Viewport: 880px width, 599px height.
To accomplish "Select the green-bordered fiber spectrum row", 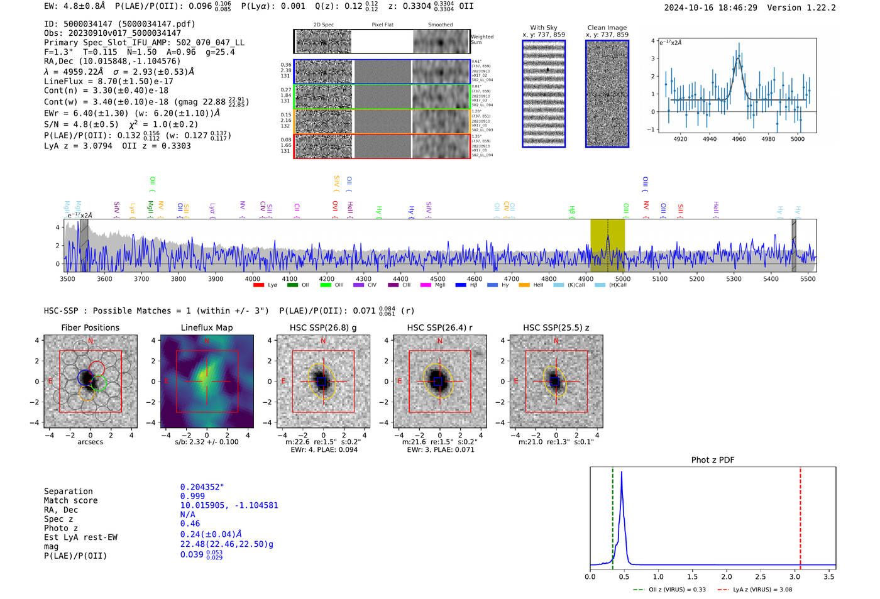I will click(x=382, y=96).
